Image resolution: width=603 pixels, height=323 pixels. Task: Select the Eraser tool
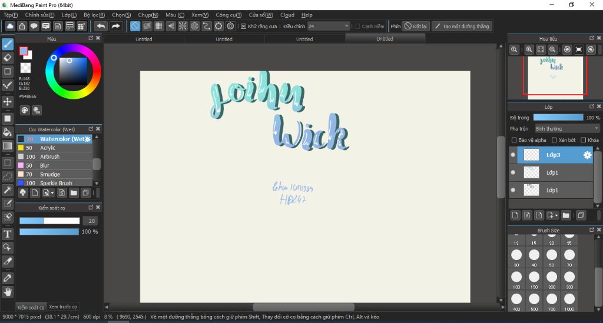(x=7, y=58)
